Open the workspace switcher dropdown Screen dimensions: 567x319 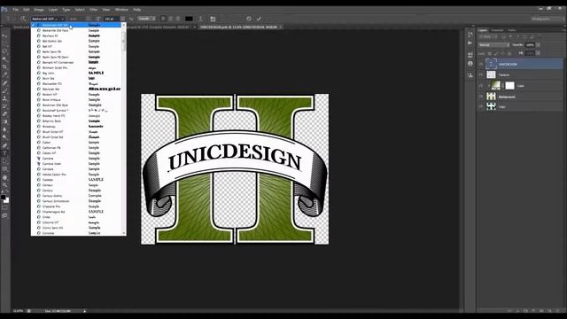pyautogui.click(x=548, y=19)
